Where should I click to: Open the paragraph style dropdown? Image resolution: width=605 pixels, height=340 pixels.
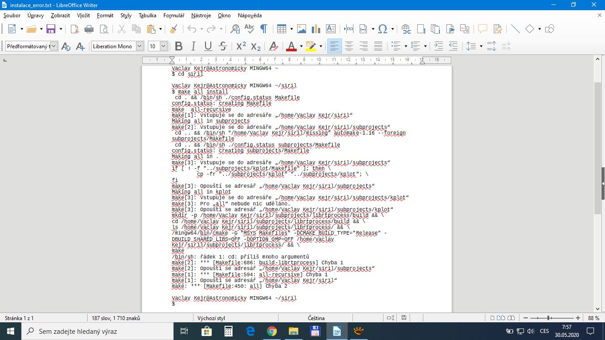54,46
